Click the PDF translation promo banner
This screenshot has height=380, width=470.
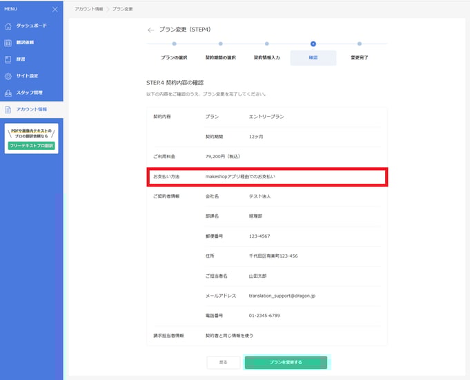point(32,133)
